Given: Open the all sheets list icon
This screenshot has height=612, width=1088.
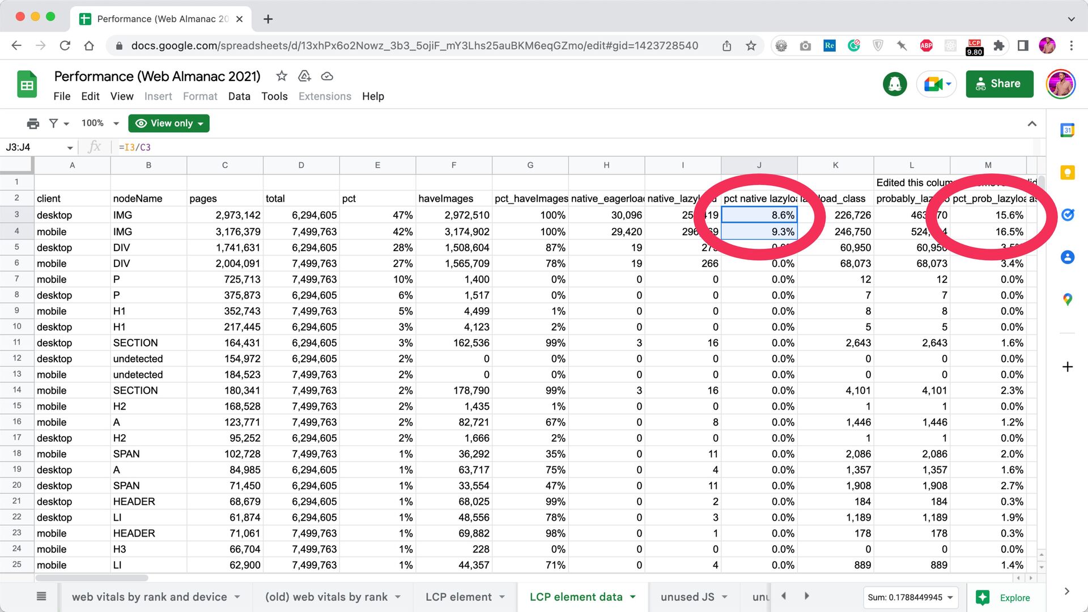Looking at the screenshot, I should 41,596.
